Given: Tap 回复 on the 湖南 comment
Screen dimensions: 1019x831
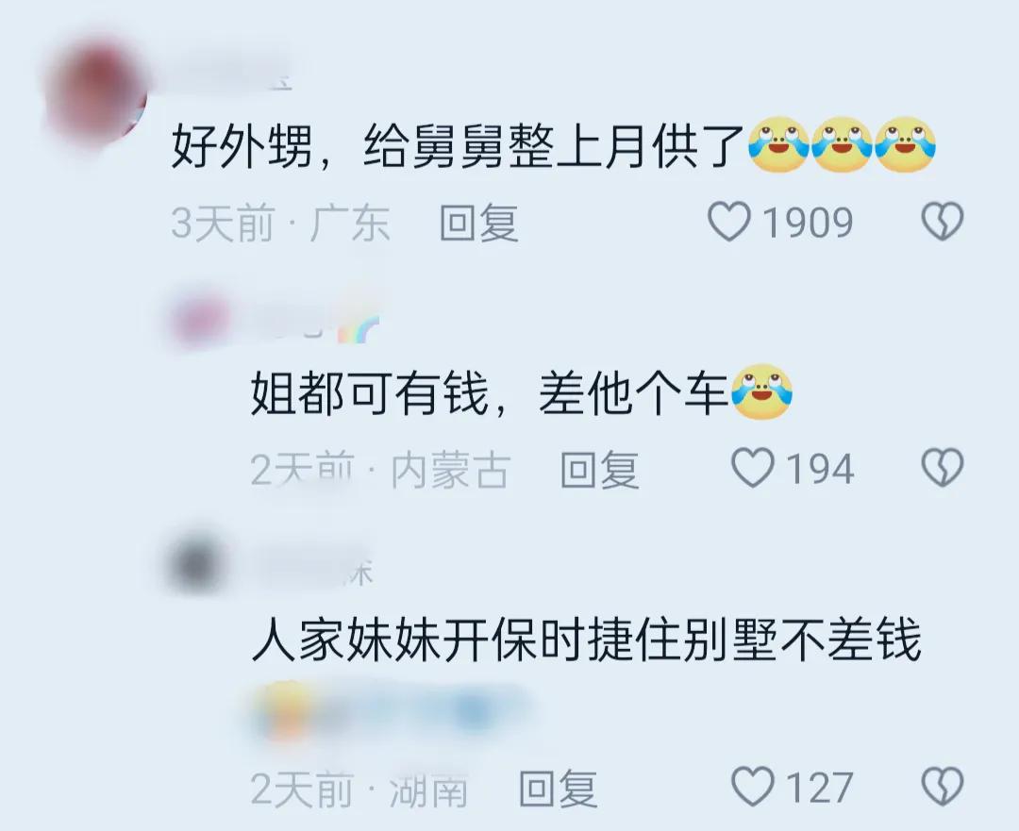Looking at the screenshot, I should click(559, 788).
